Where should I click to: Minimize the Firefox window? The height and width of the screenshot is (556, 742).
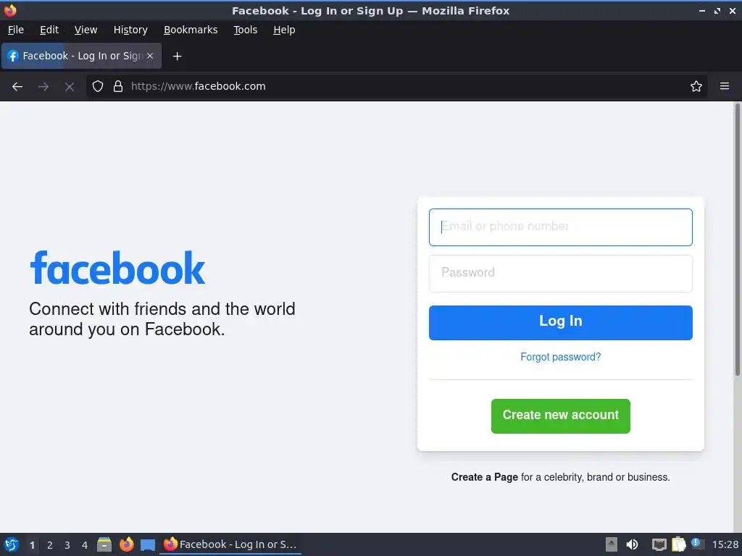tap(701, 10)
